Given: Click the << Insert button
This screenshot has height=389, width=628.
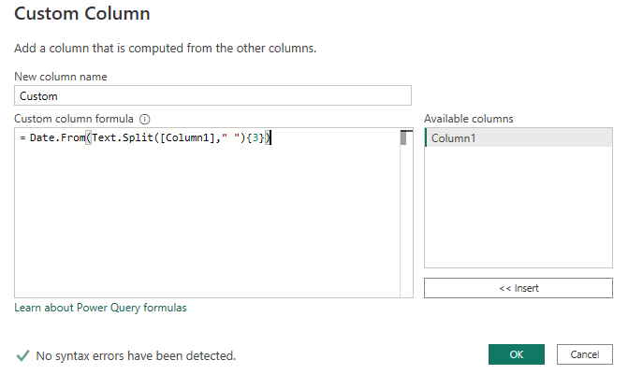Looking at the screenshot, I should [518, 288].
